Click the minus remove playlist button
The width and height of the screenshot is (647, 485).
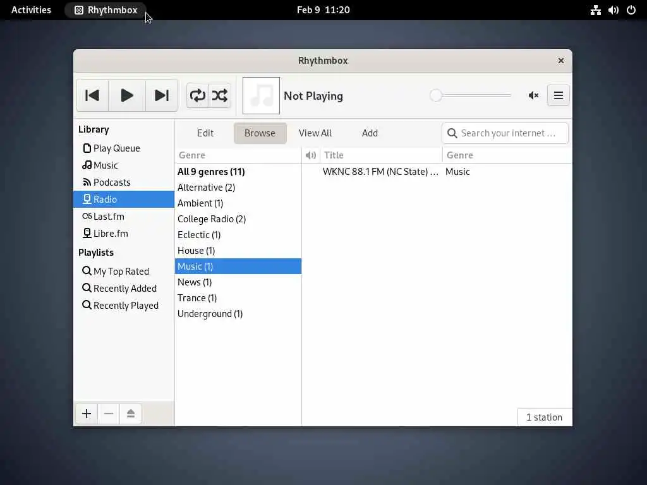tap(109, 414)
